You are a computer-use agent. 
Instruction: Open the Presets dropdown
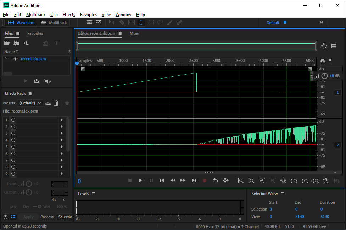[x=30, y=103]
